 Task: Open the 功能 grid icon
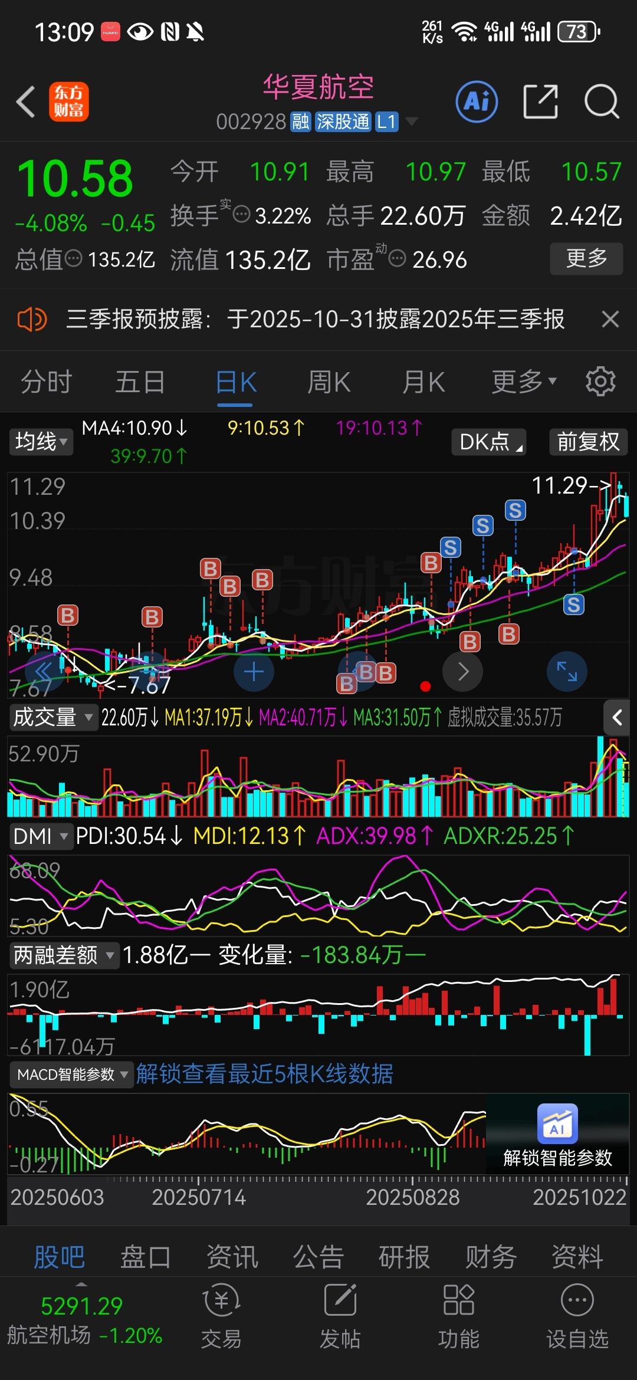tap(459, 1300)
